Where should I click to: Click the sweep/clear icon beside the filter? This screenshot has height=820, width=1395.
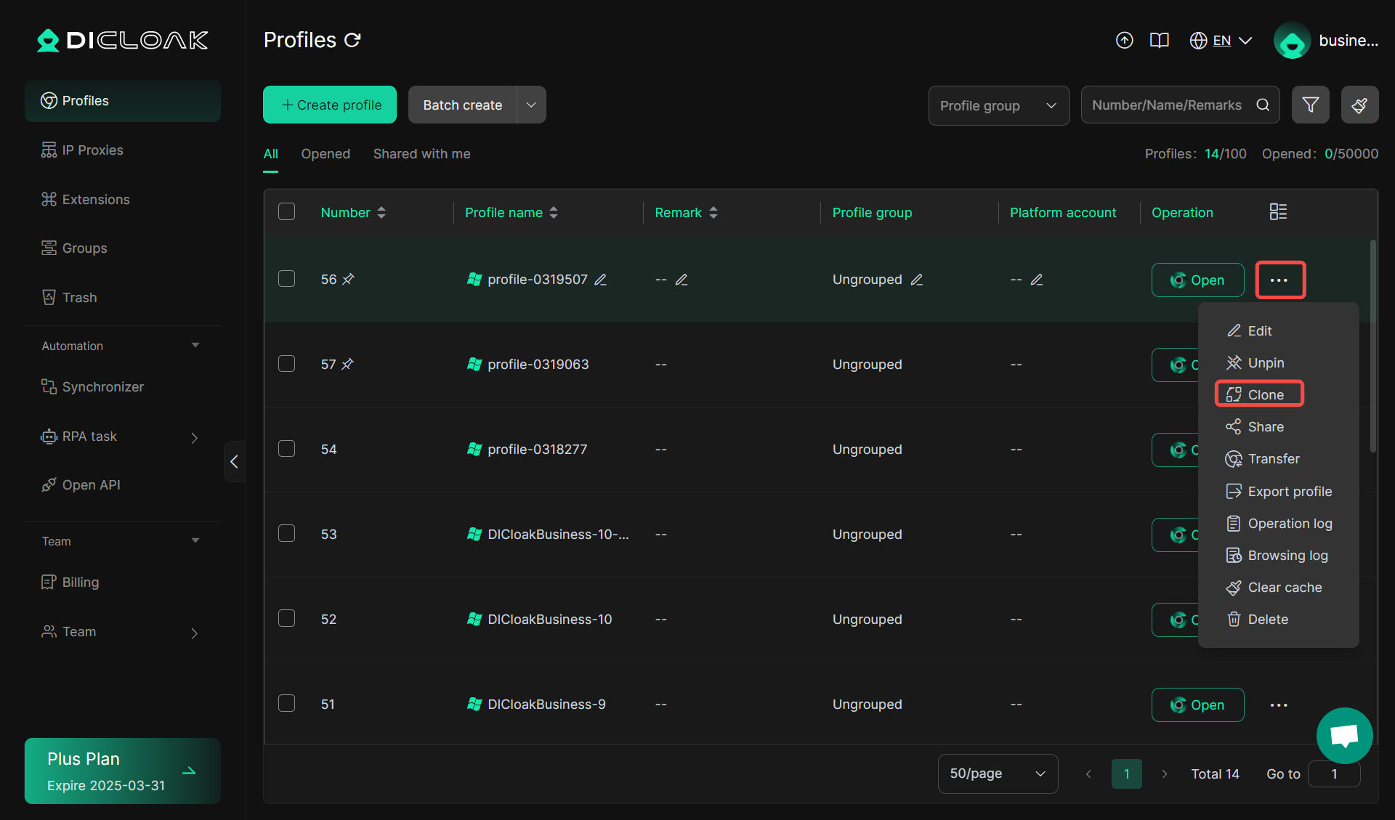point(1359,105)
